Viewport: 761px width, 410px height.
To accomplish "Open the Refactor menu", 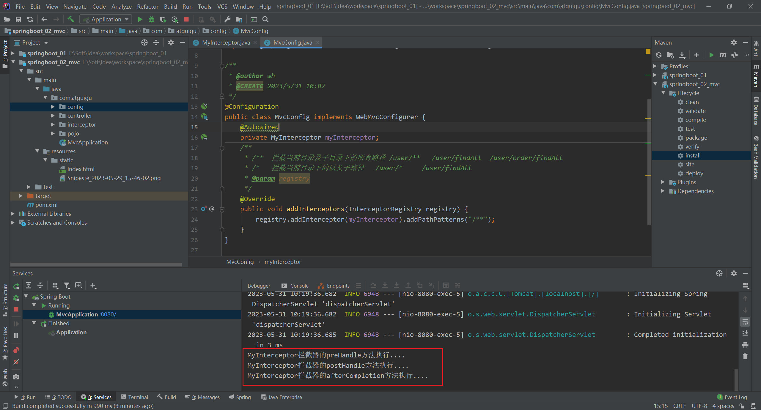I will point(147,6).
